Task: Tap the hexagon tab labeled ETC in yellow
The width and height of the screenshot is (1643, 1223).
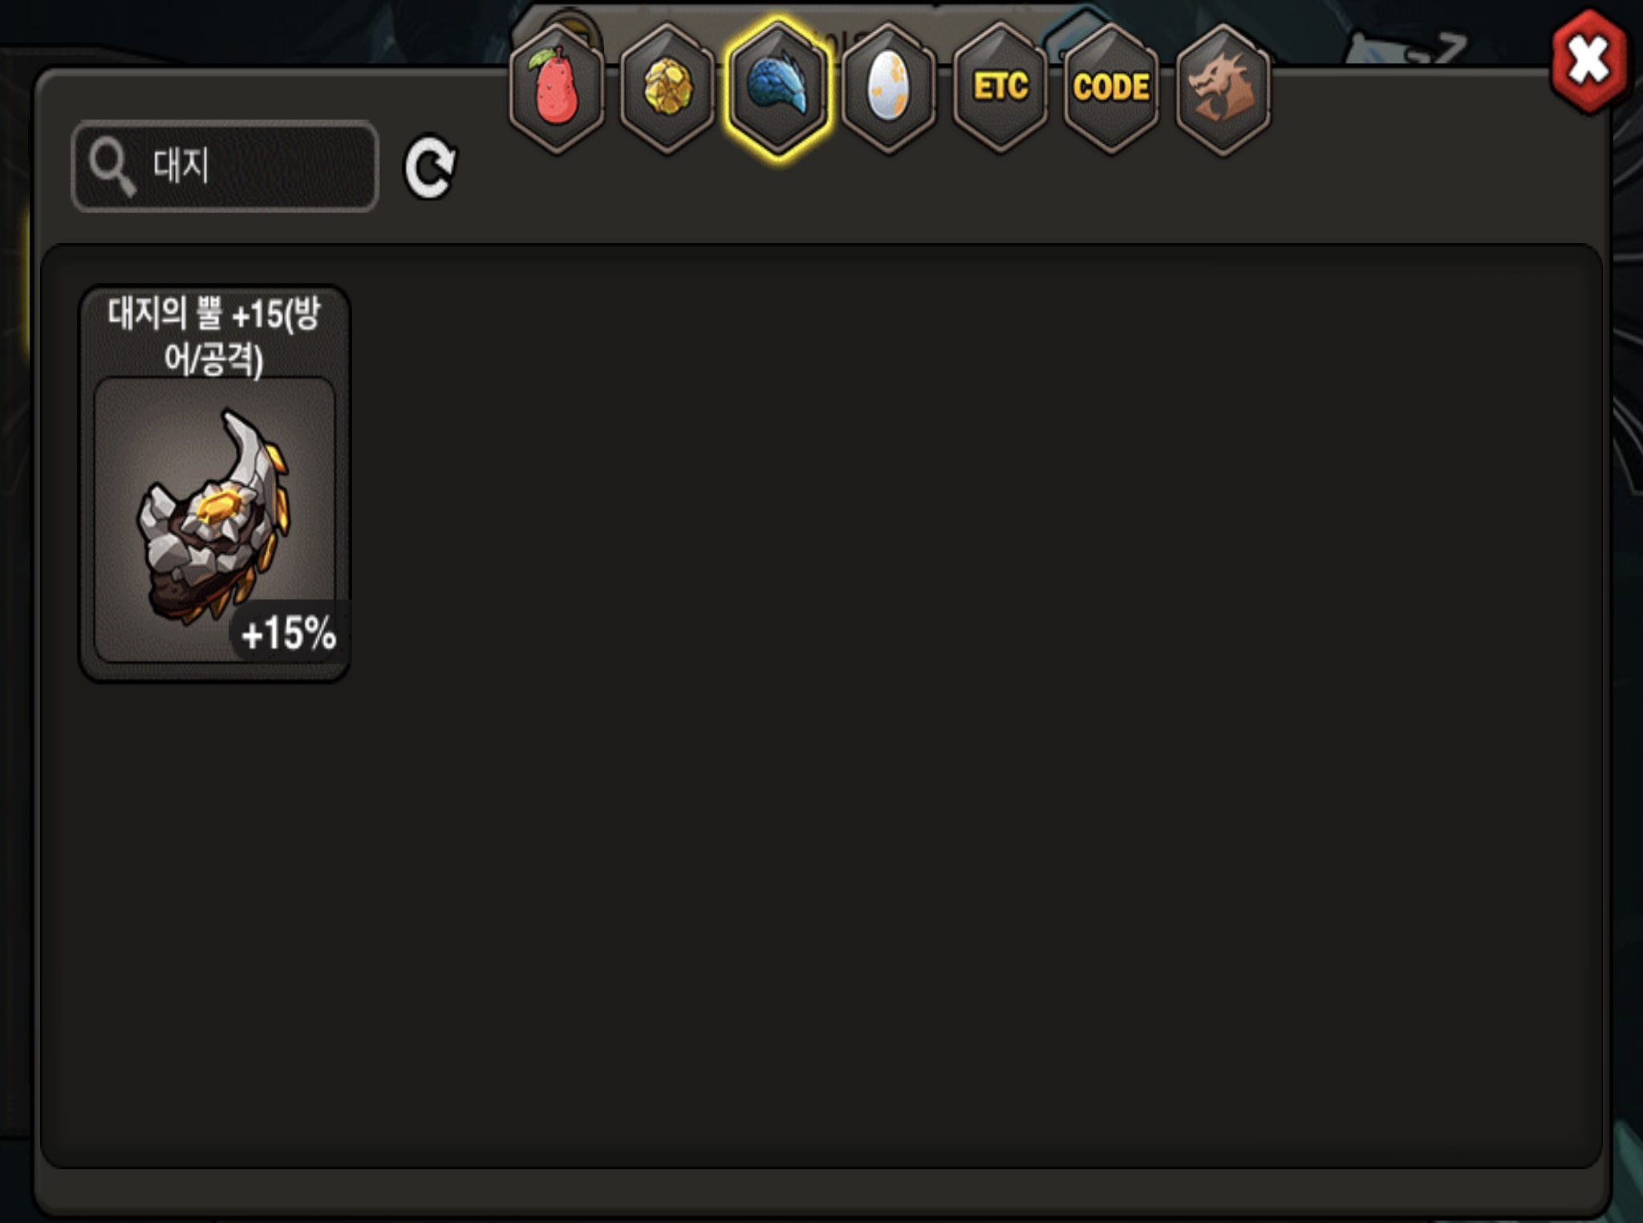Action: click(1000, 88)
